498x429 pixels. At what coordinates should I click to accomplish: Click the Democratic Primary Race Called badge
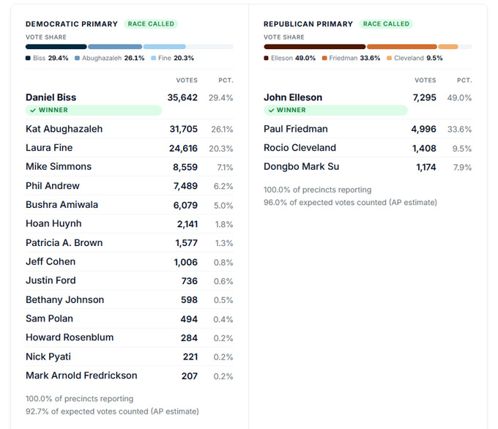pyautogui.click(x=151, y=24)
